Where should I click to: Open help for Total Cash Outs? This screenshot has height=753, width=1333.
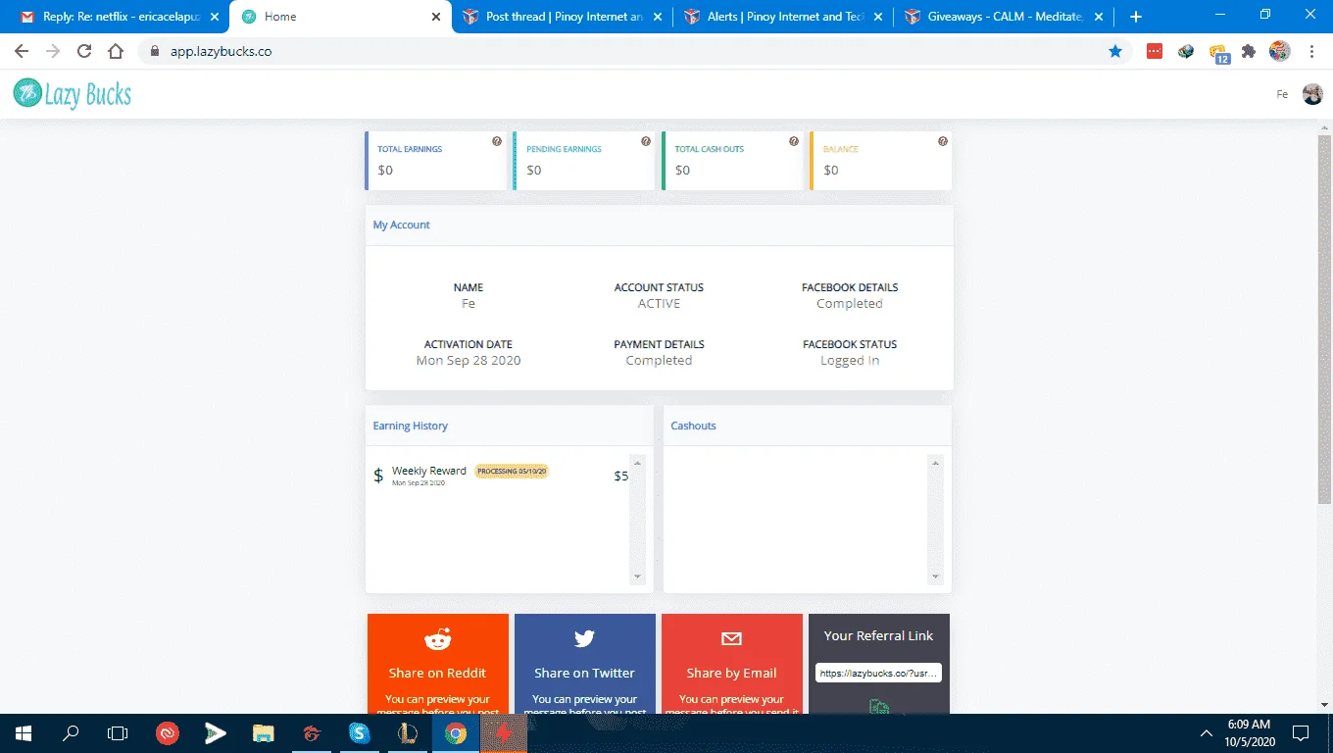794,141
